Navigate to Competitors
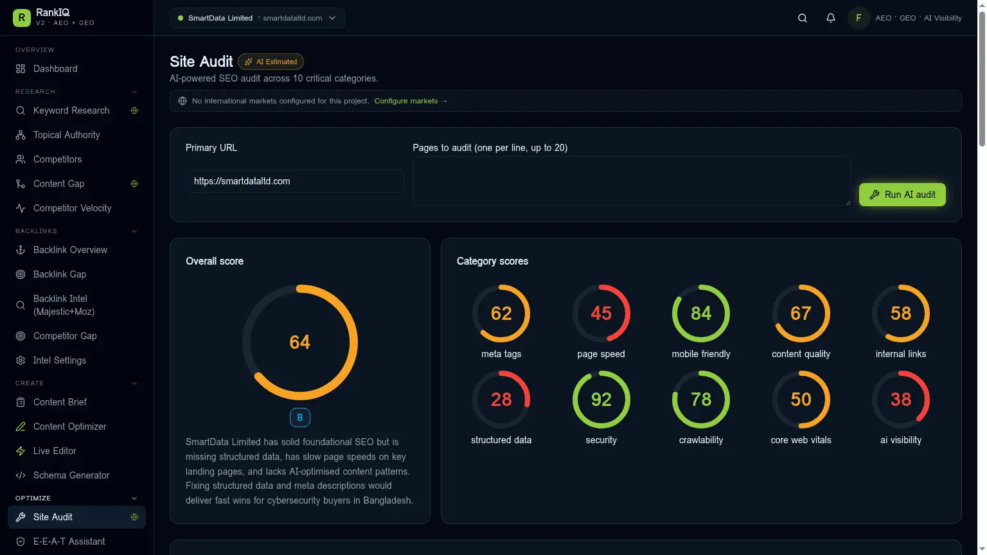 click(76, 159)
